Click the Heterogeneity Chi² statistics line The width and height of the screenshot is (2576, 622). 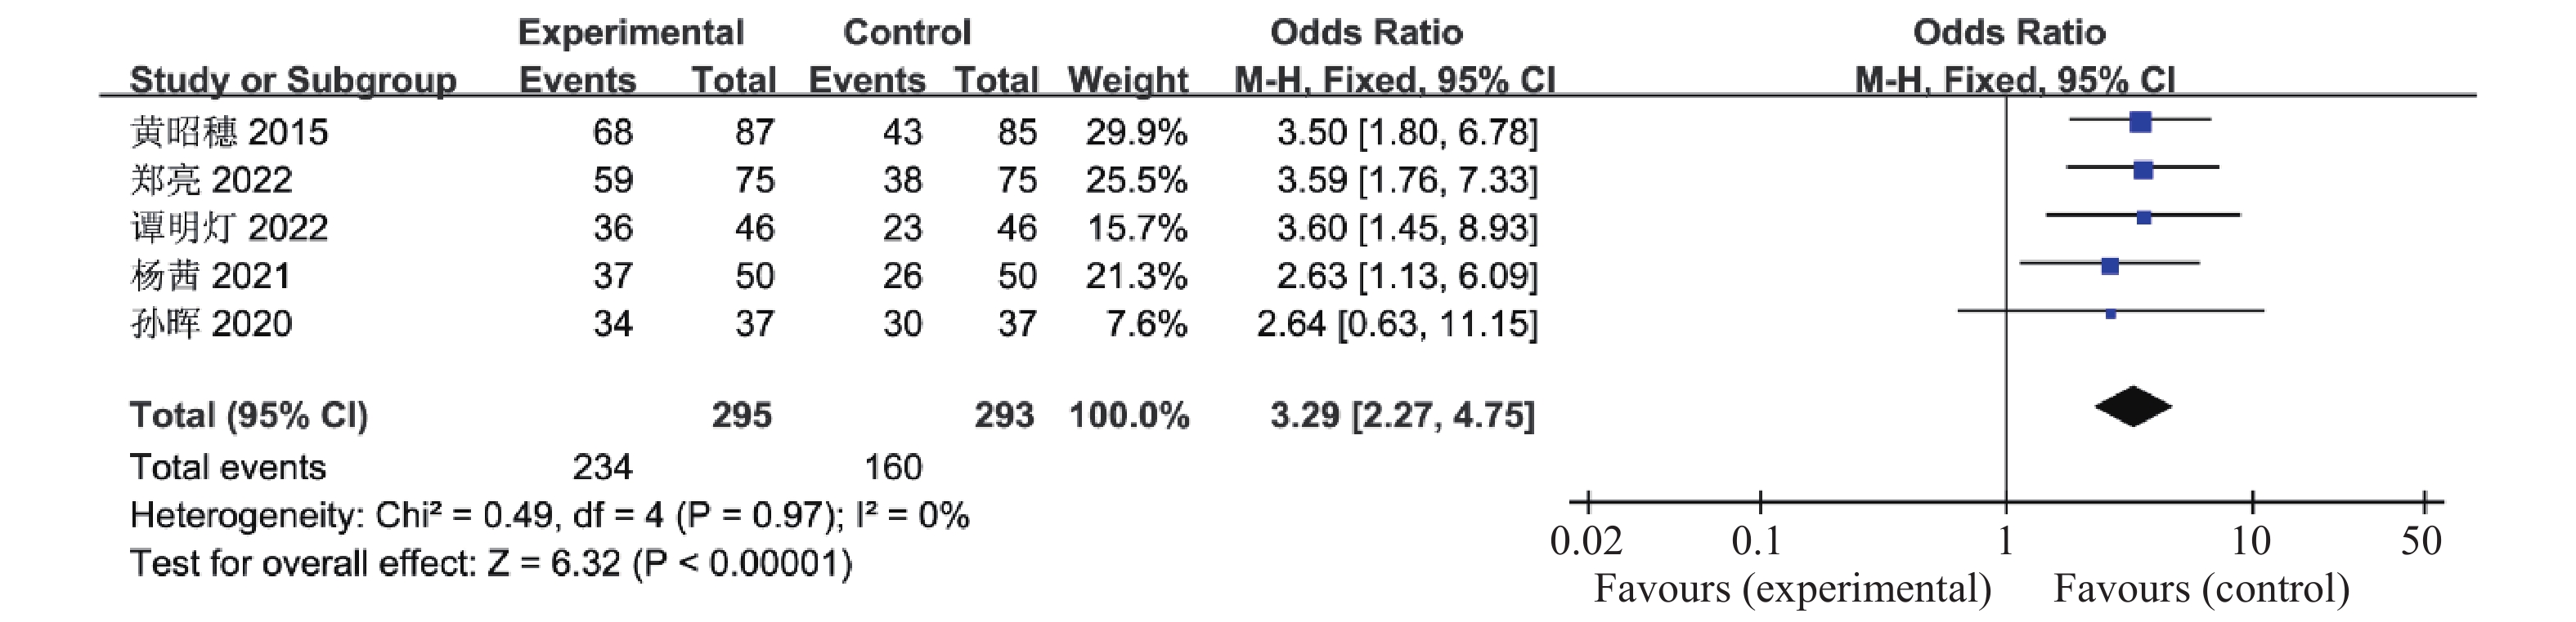tap(549, 515)
